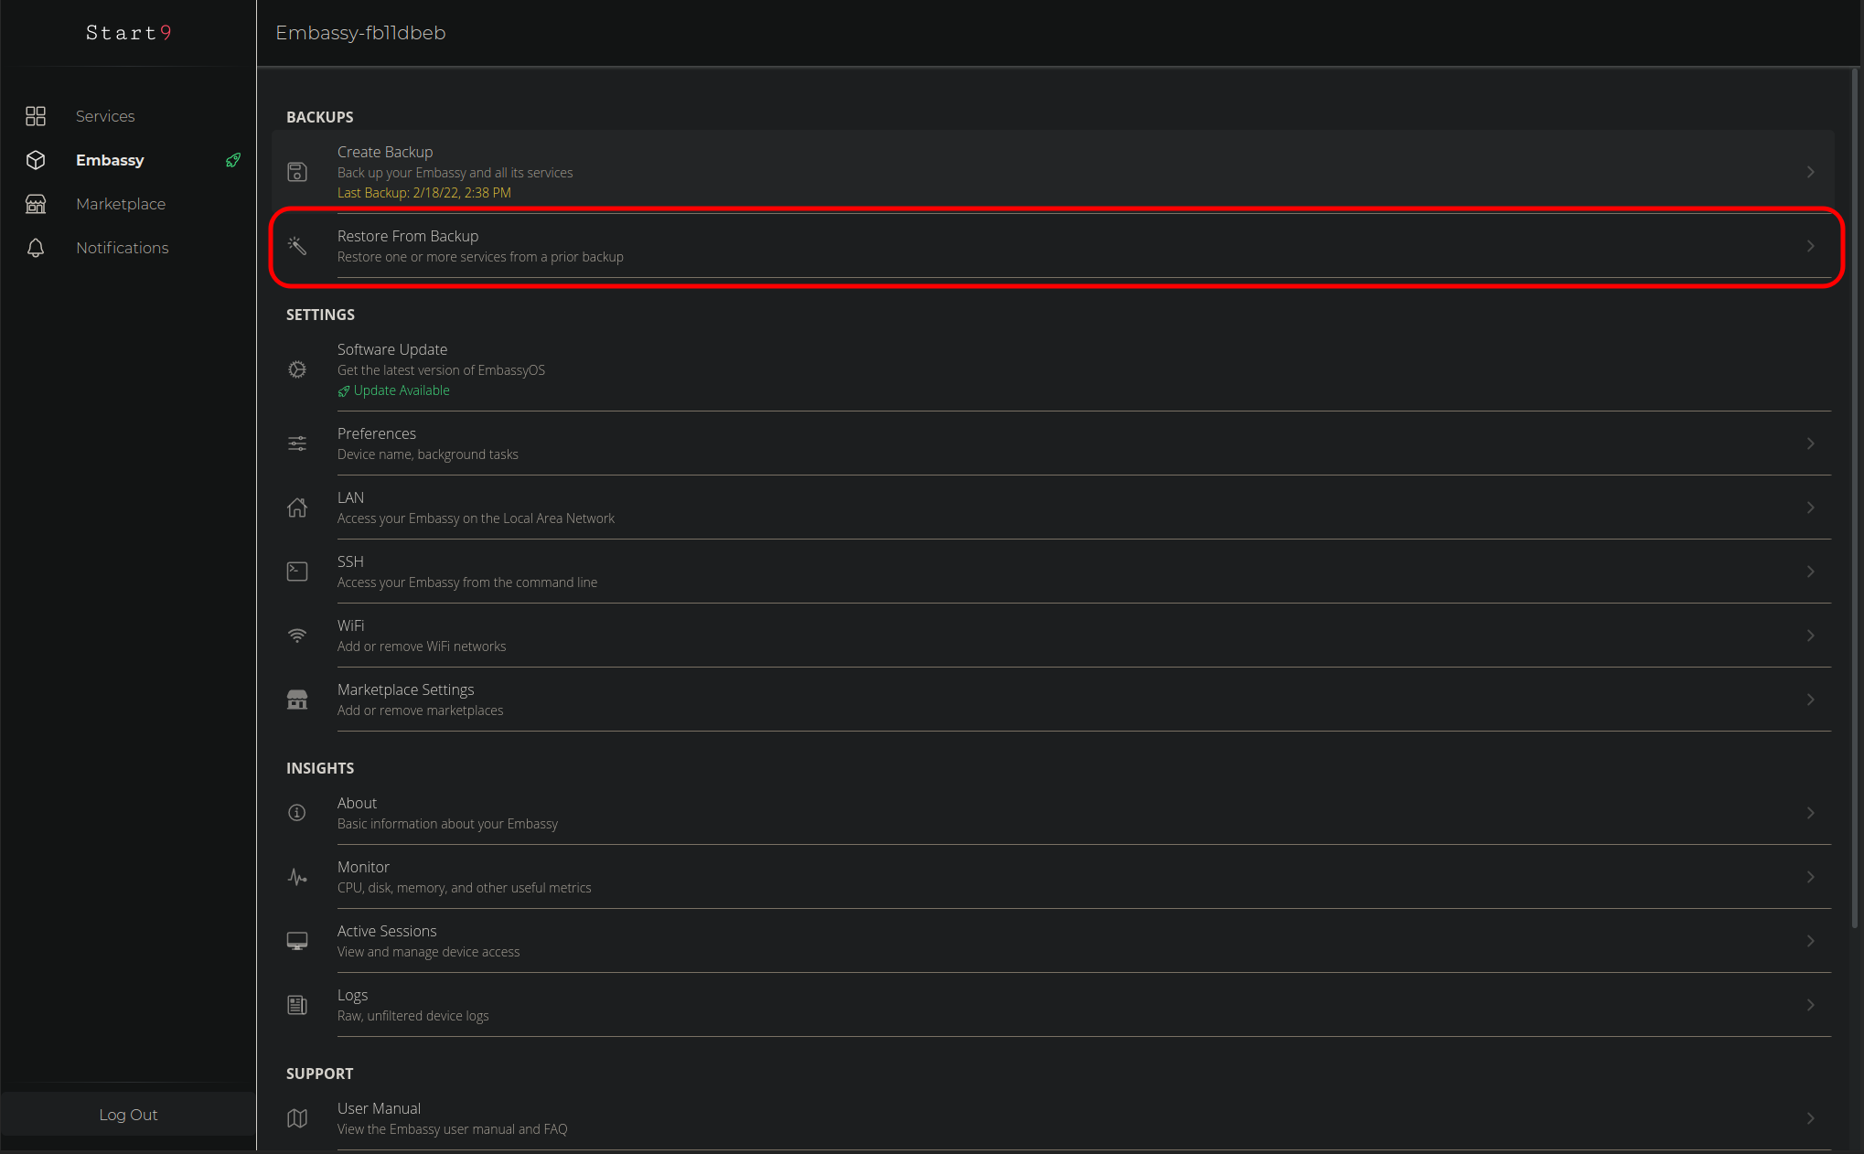Screen dimensions: 1864x1154
Task: Click the vertical scrollbar on right edge
Action: (x=1856, y=498)
